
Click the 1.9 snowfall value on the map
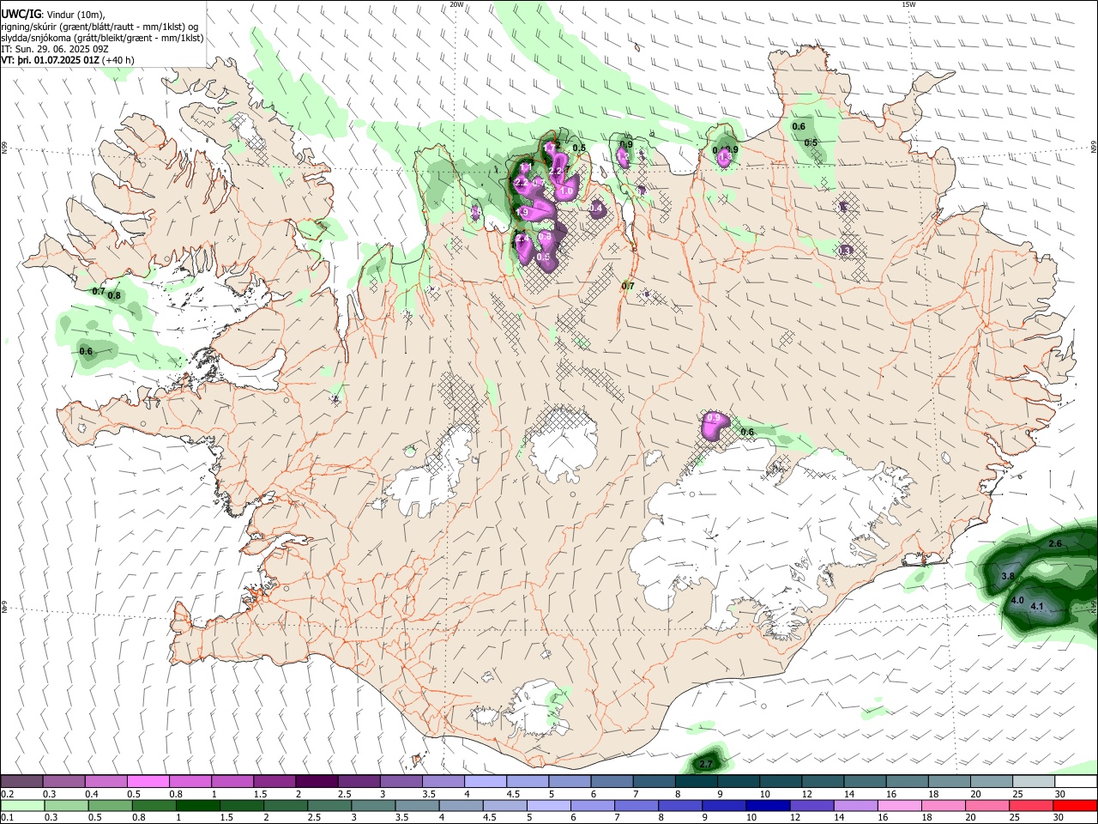522,212
